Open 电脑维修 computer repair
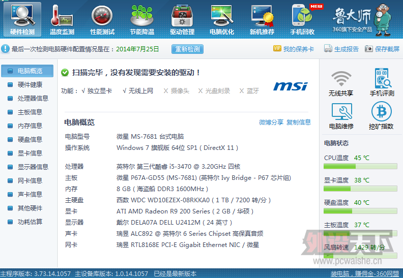 pyautogui.click(x=341, y=116)
